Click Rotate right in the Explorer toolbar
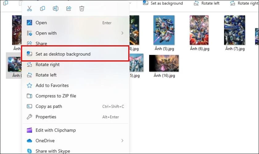The width and height of the screenshot is (259, 154). coord(244,3)
